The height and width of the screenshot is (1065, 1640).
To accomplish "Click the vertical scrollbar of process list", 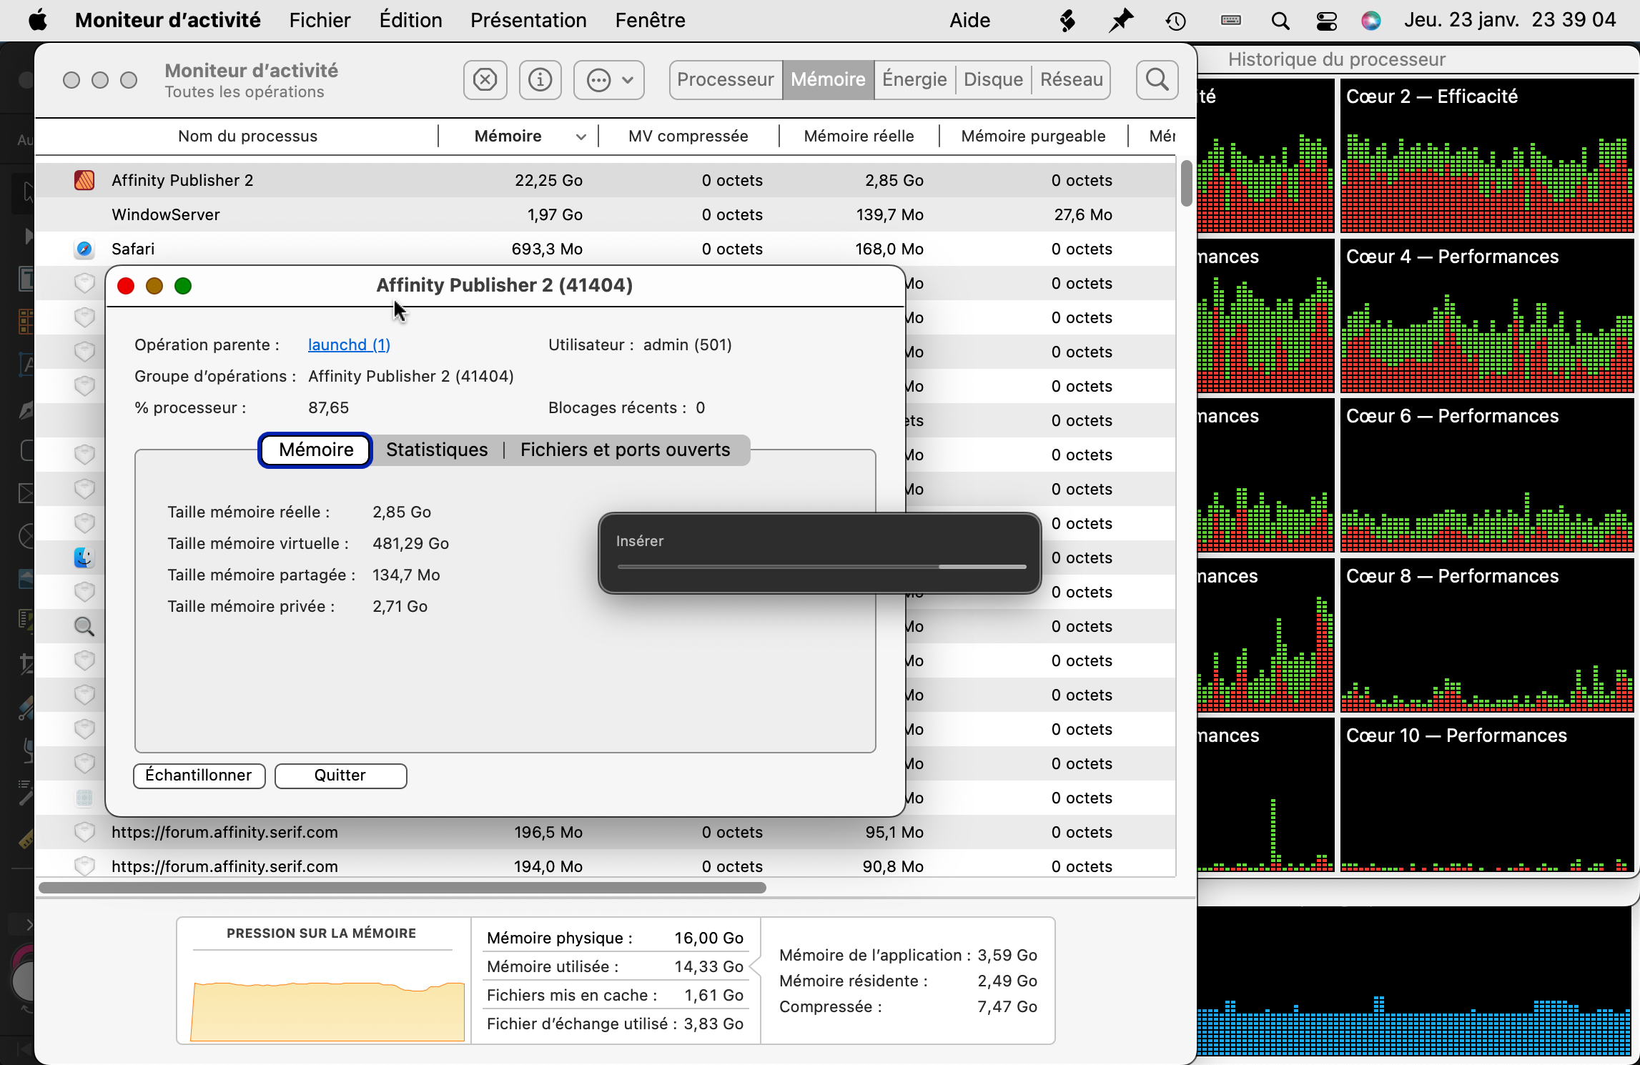I will [x=1186, y=183].
